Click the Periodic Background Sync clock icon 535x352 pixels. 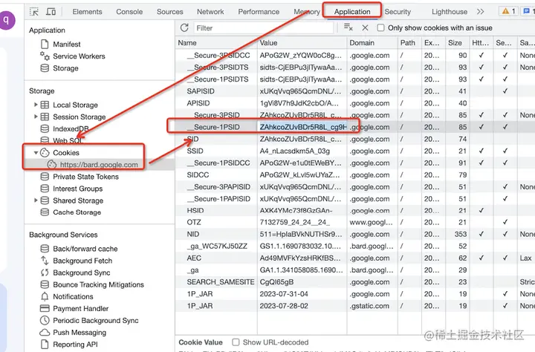pos(45,320)
